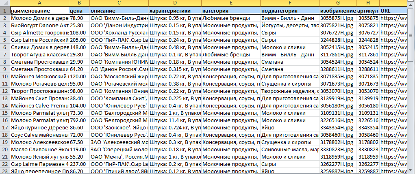415x174 pixels.
Task: Select cell 'Штука: 0.95 кг'
Action: tap(175, 19)
